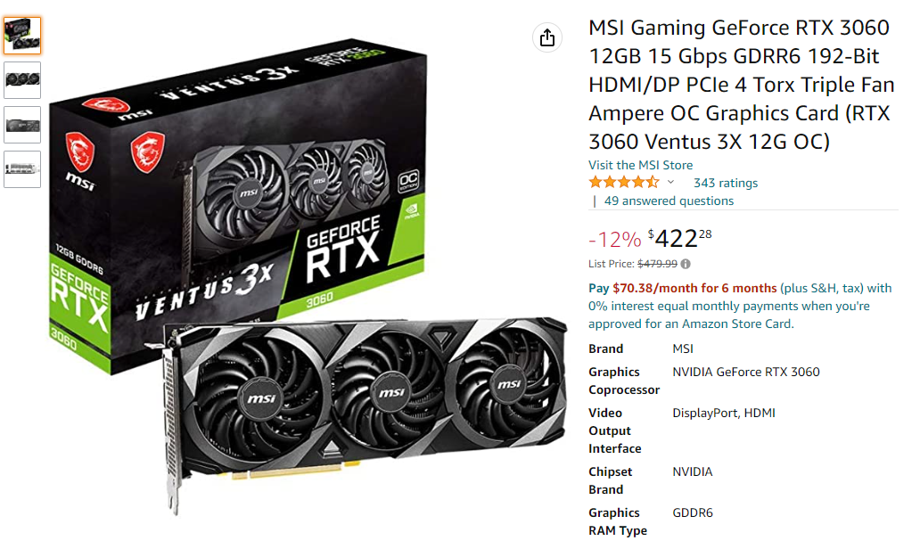Viewport: 920px width, 541px height.
Task: Click the product title text
Action: pyautogui.click(x=741, y=85)
